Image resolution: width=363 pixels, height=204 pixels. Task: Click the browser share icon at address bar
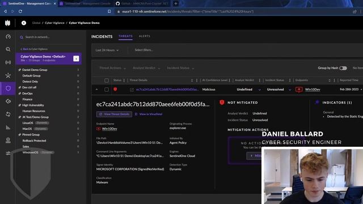354,11
